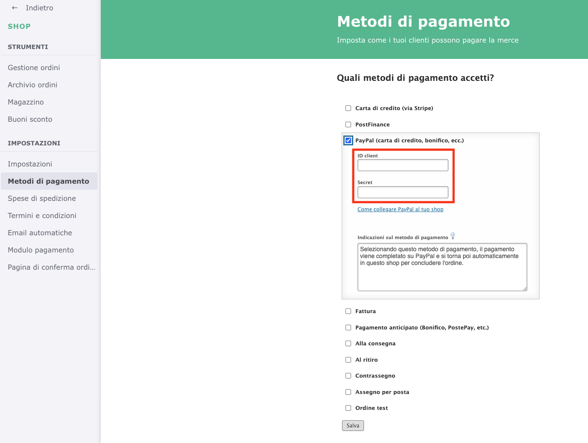The height and width of the screenshot is (443, 588).
Task: Select the Al ritiro checkbox
Action: point(348,360)
